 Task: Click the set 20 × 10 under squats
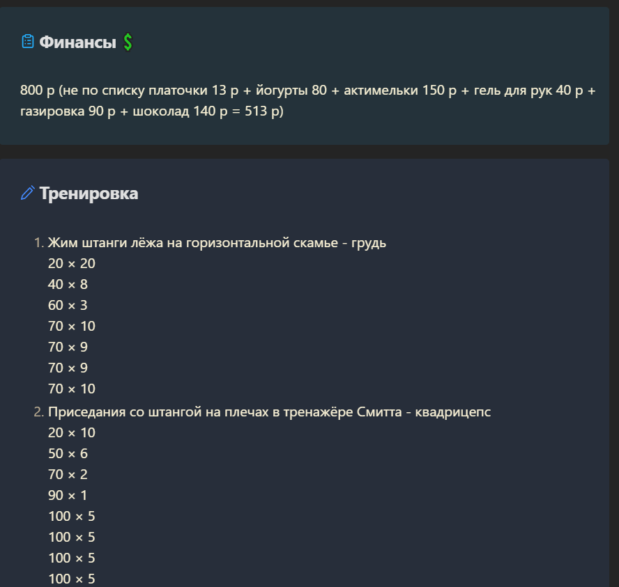[x=72, y=432]
